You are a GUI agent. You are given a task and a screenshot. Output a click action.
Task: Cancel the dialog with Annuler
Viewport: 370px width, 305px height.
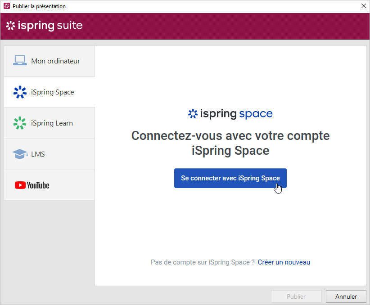point(346,296)
